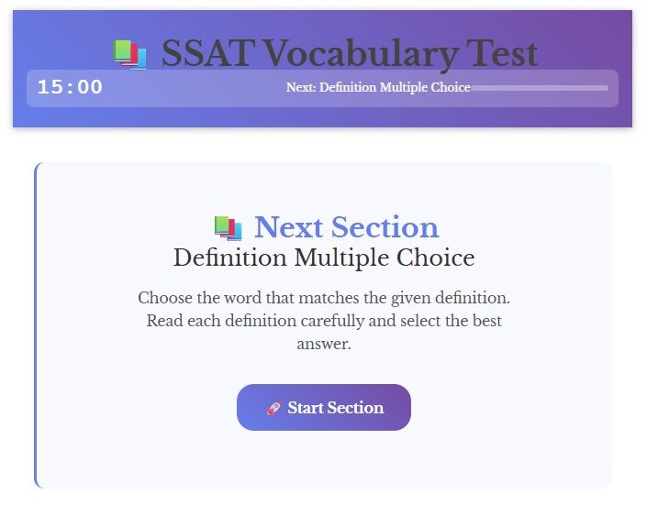Viewport: 669px width, 516px height.
Task: Click the 15:00 countdown timer
Action: [x=70, y=87]
